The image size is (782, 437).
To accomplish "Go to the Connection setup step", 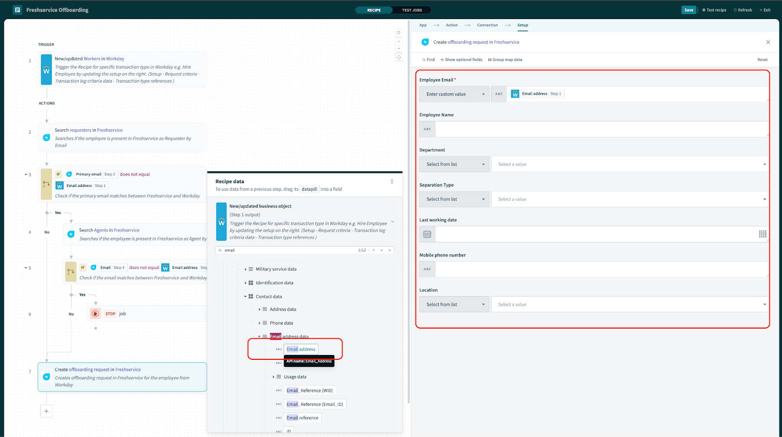I will pos(487,25).
